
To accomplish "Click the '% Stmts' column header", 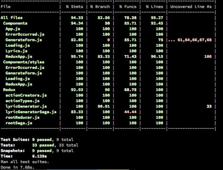I will (75, 7).
